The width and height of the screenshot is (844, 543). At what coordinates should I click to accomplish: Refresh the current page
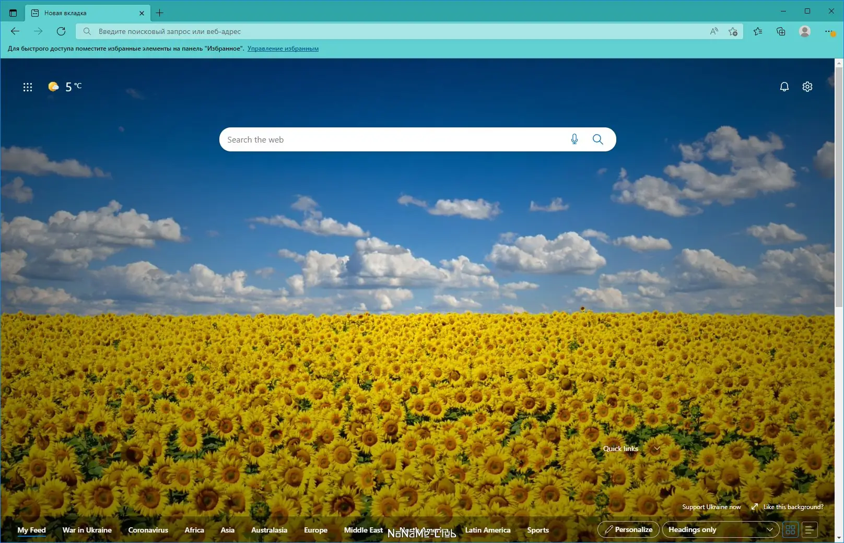coord(61,31)
